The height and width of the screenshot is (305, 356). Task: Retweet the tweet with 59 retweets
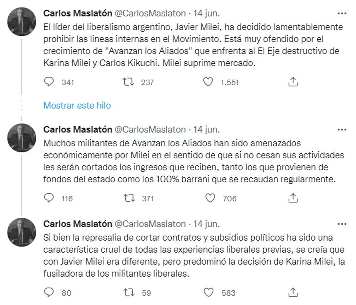click(x=128, y=292)
